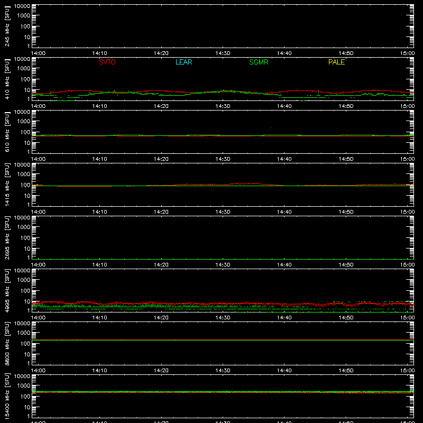Click the 10000 tick label on 245 MHz plot
This screenshot has height=423, width=423.
[22, 6]
